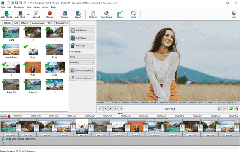The height and width of the screenshot is (152, 240).
Task: Click the Add Blank toolbar icon
Action: tap(20, 15)
